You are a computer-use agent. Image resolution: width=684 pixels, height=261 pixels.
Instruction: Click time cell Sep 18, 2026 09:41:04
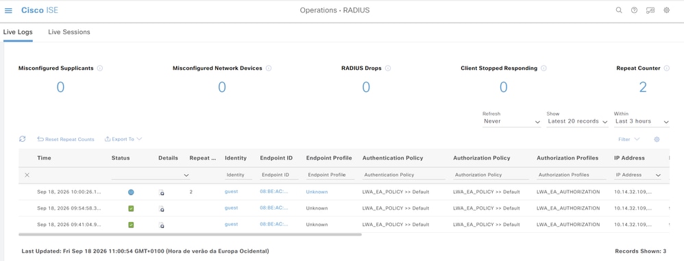point(69,225)
